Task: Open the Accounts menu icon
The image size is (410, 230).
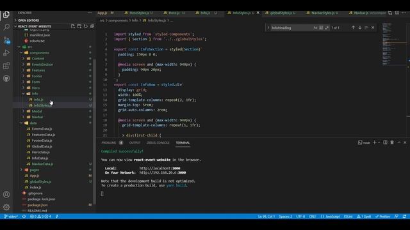Action: click(6, 194)
